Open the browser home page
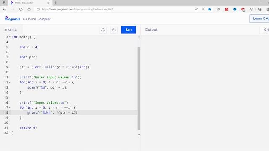The height and width of the screenshot is (151, 269). pyautogui.click(x=29, y=9)
